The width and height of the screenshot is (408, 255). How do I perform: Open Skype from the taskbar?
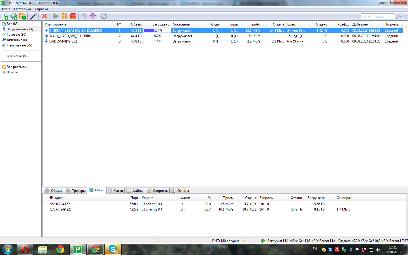coord(113,249)
